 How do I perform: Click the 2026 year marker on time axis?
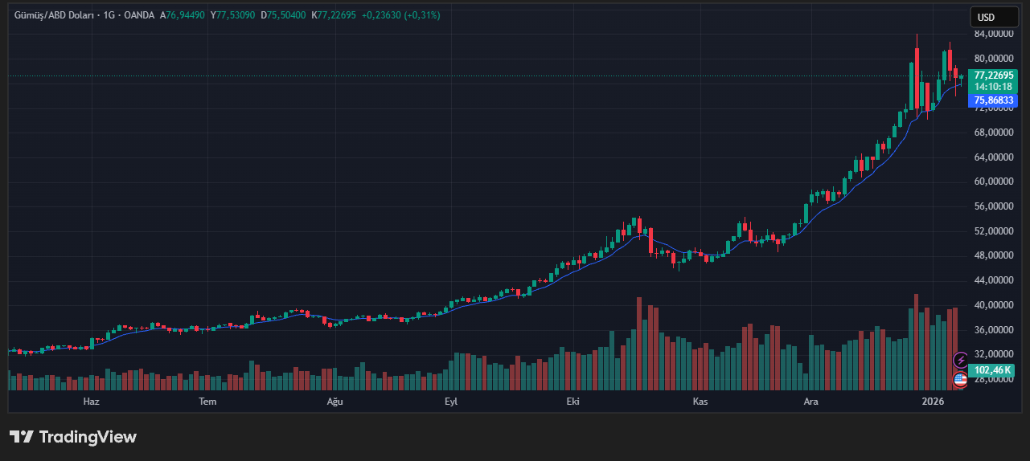(x=933, y=402)
